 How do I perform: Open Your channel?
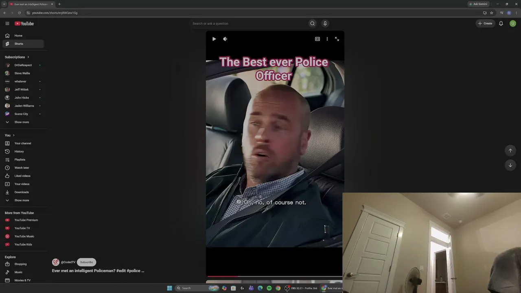point(23,143)
